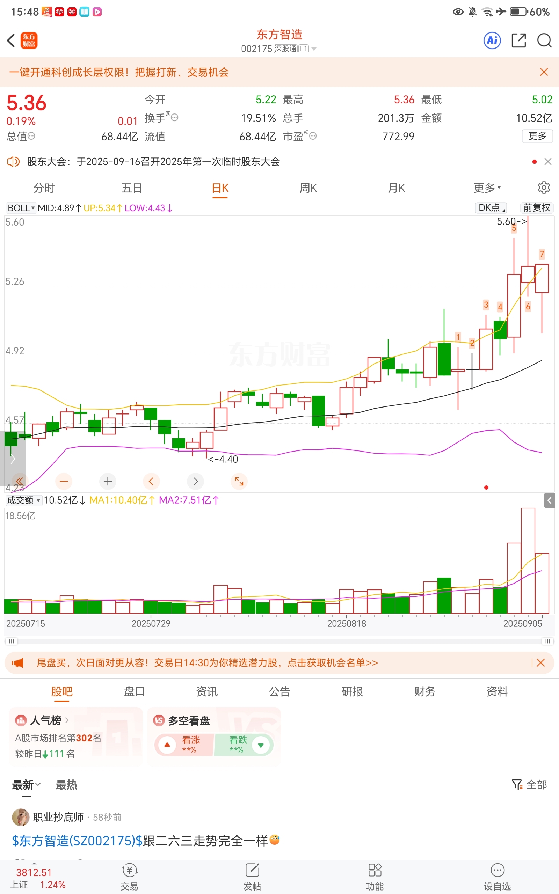The height and width of the screenshot is (894, 559).
Task: Grab the right chart range slider handle
Action: coord(547,641)
